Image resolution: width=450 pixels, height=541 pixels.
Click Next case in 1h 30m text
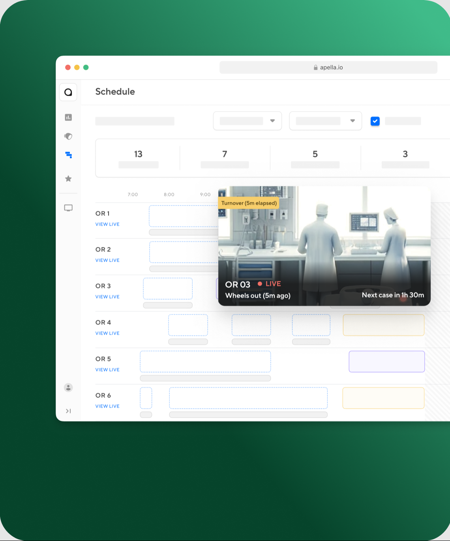[x=393, y=295]
